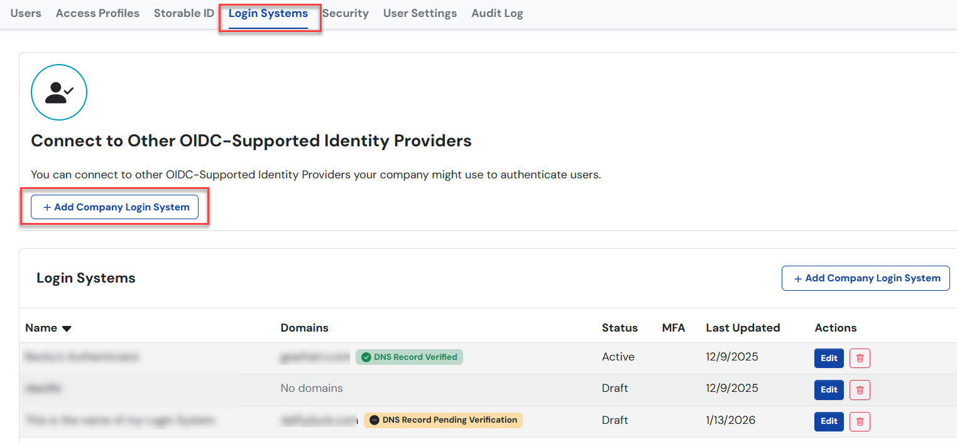Switch to the User Settings tab

click(x=420, y=13)
